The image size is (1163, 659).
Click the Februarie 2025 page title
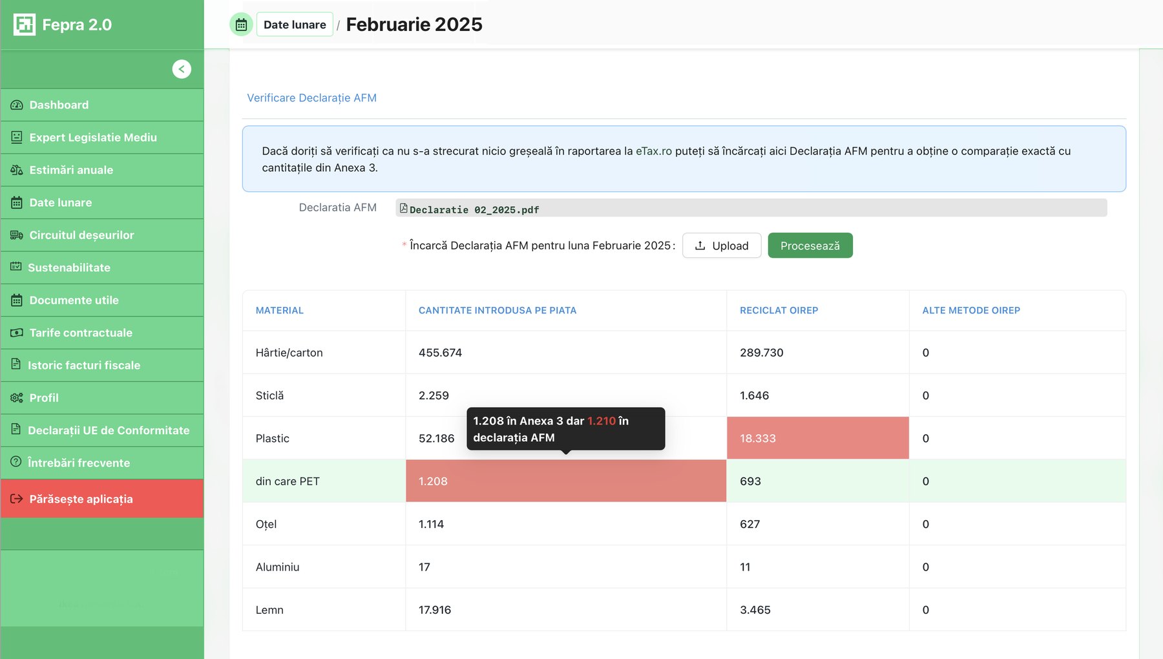click(414, 25)
